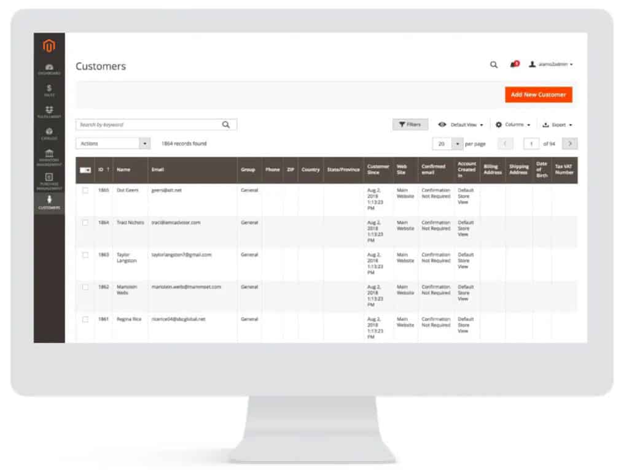Open the Filters panel

[x=410, y=124]
